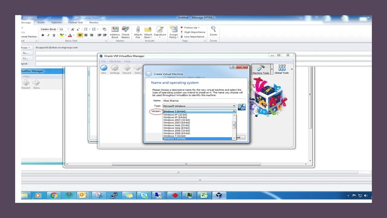Open Options tab in Outlook ribbon
Viewport: 387px width, 218px height.
(57, 22)
